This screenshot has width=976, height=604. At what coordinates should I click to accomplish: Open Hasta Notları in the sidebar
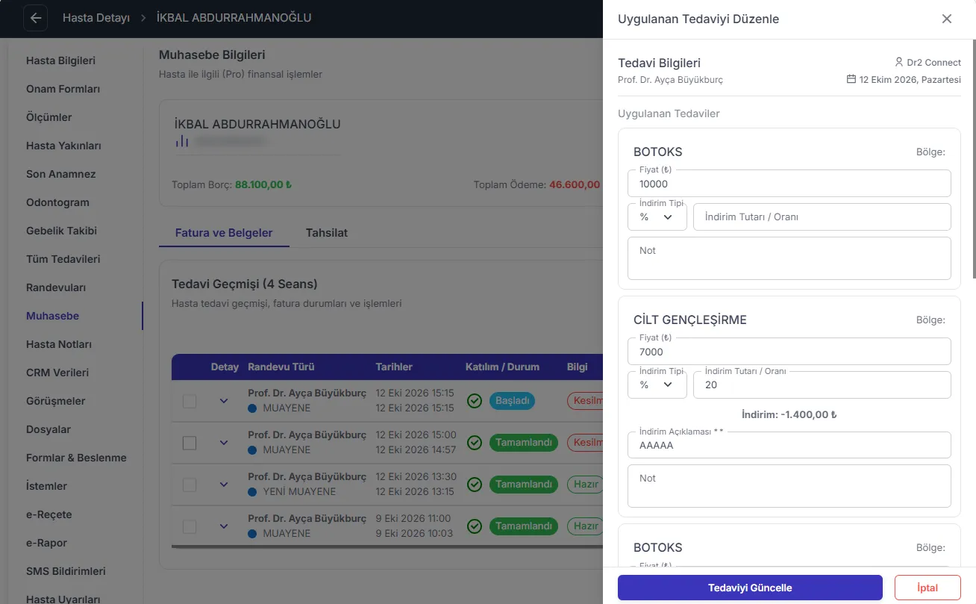pyautogui.click(x=59, y=344)
